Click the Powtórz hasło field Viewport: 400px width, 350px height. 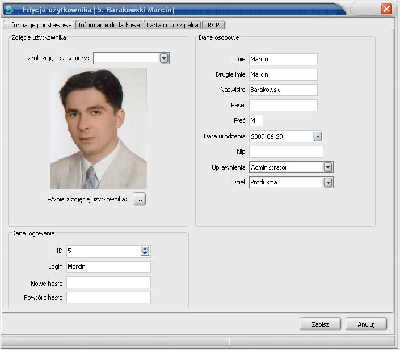(x=108, y=297)
